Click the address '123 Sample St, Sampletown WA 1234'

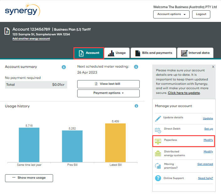[41, 34]
